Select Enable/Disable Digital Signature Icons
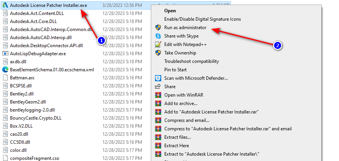The image size is (339, 161). tap(202, 19)
